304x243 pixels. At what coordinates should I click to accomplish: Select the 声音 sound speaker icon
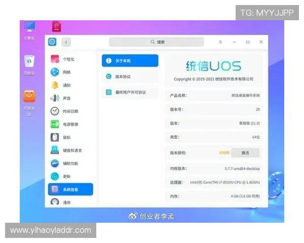[55, 98]
